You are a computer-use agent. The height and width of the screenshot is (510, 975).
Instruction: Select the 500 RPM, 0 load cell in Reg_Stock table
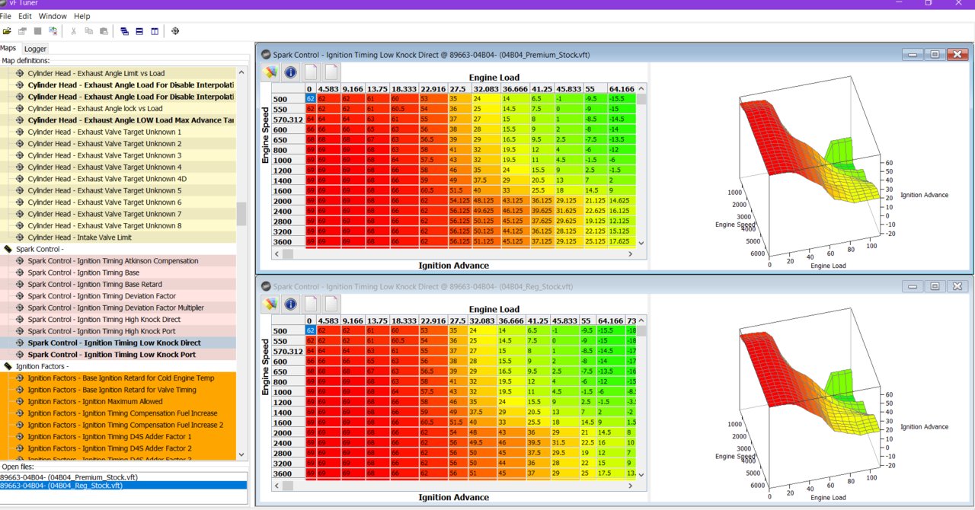[310, 330]
